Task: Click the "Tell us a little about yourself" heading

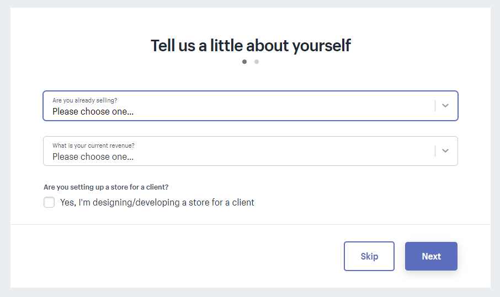Action: 251,45
